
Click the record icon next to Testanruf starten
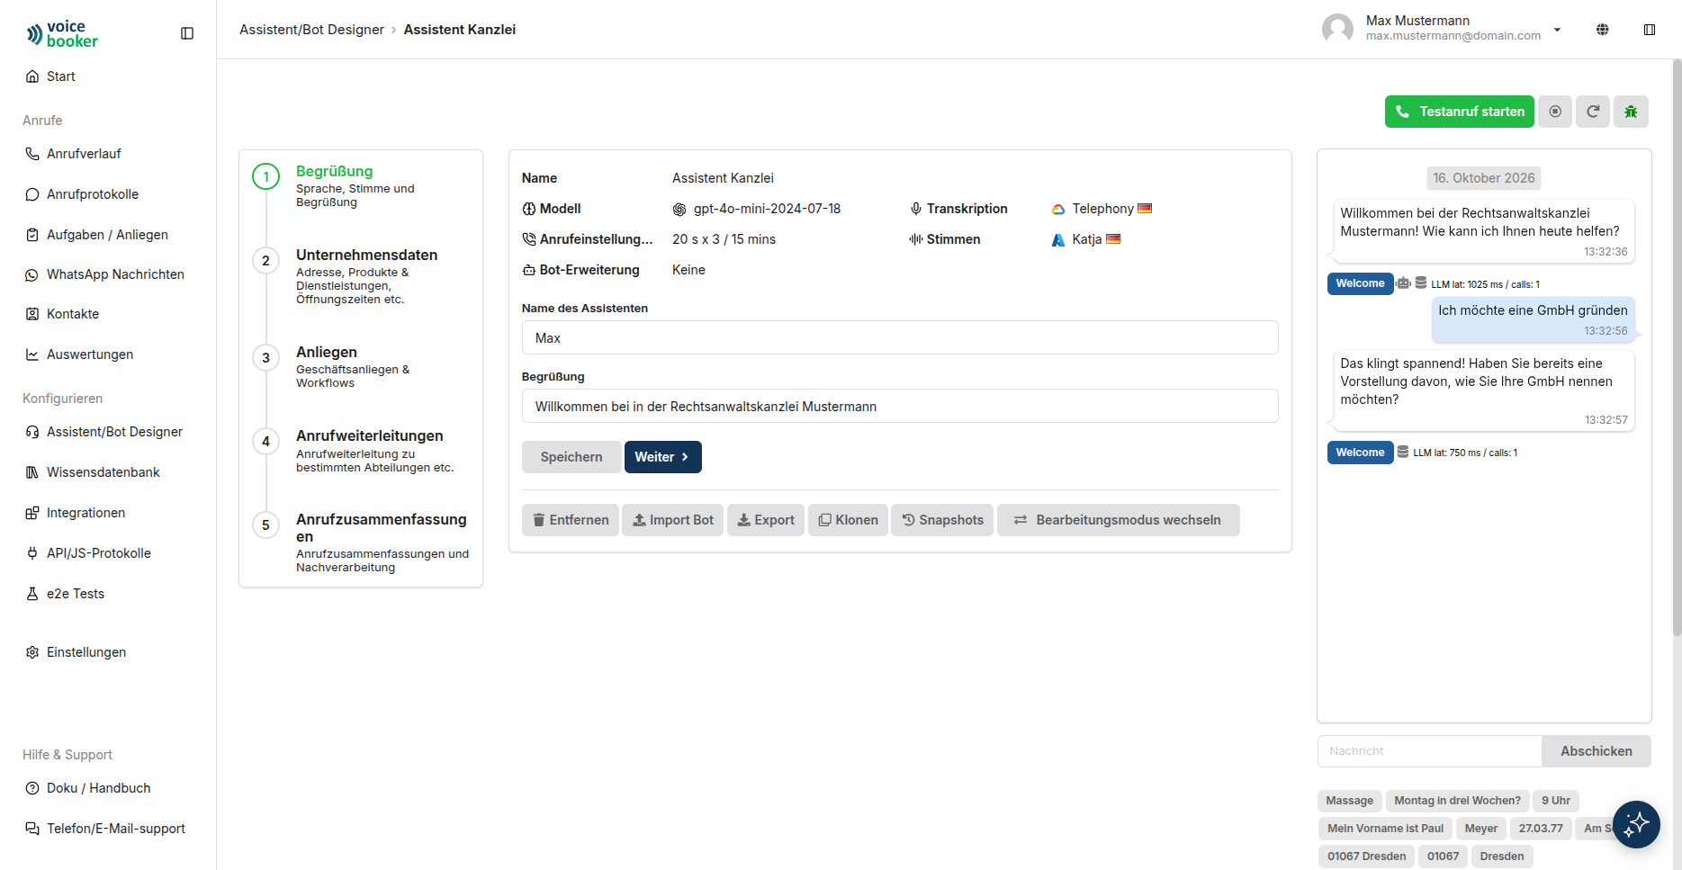(1555, 112)
